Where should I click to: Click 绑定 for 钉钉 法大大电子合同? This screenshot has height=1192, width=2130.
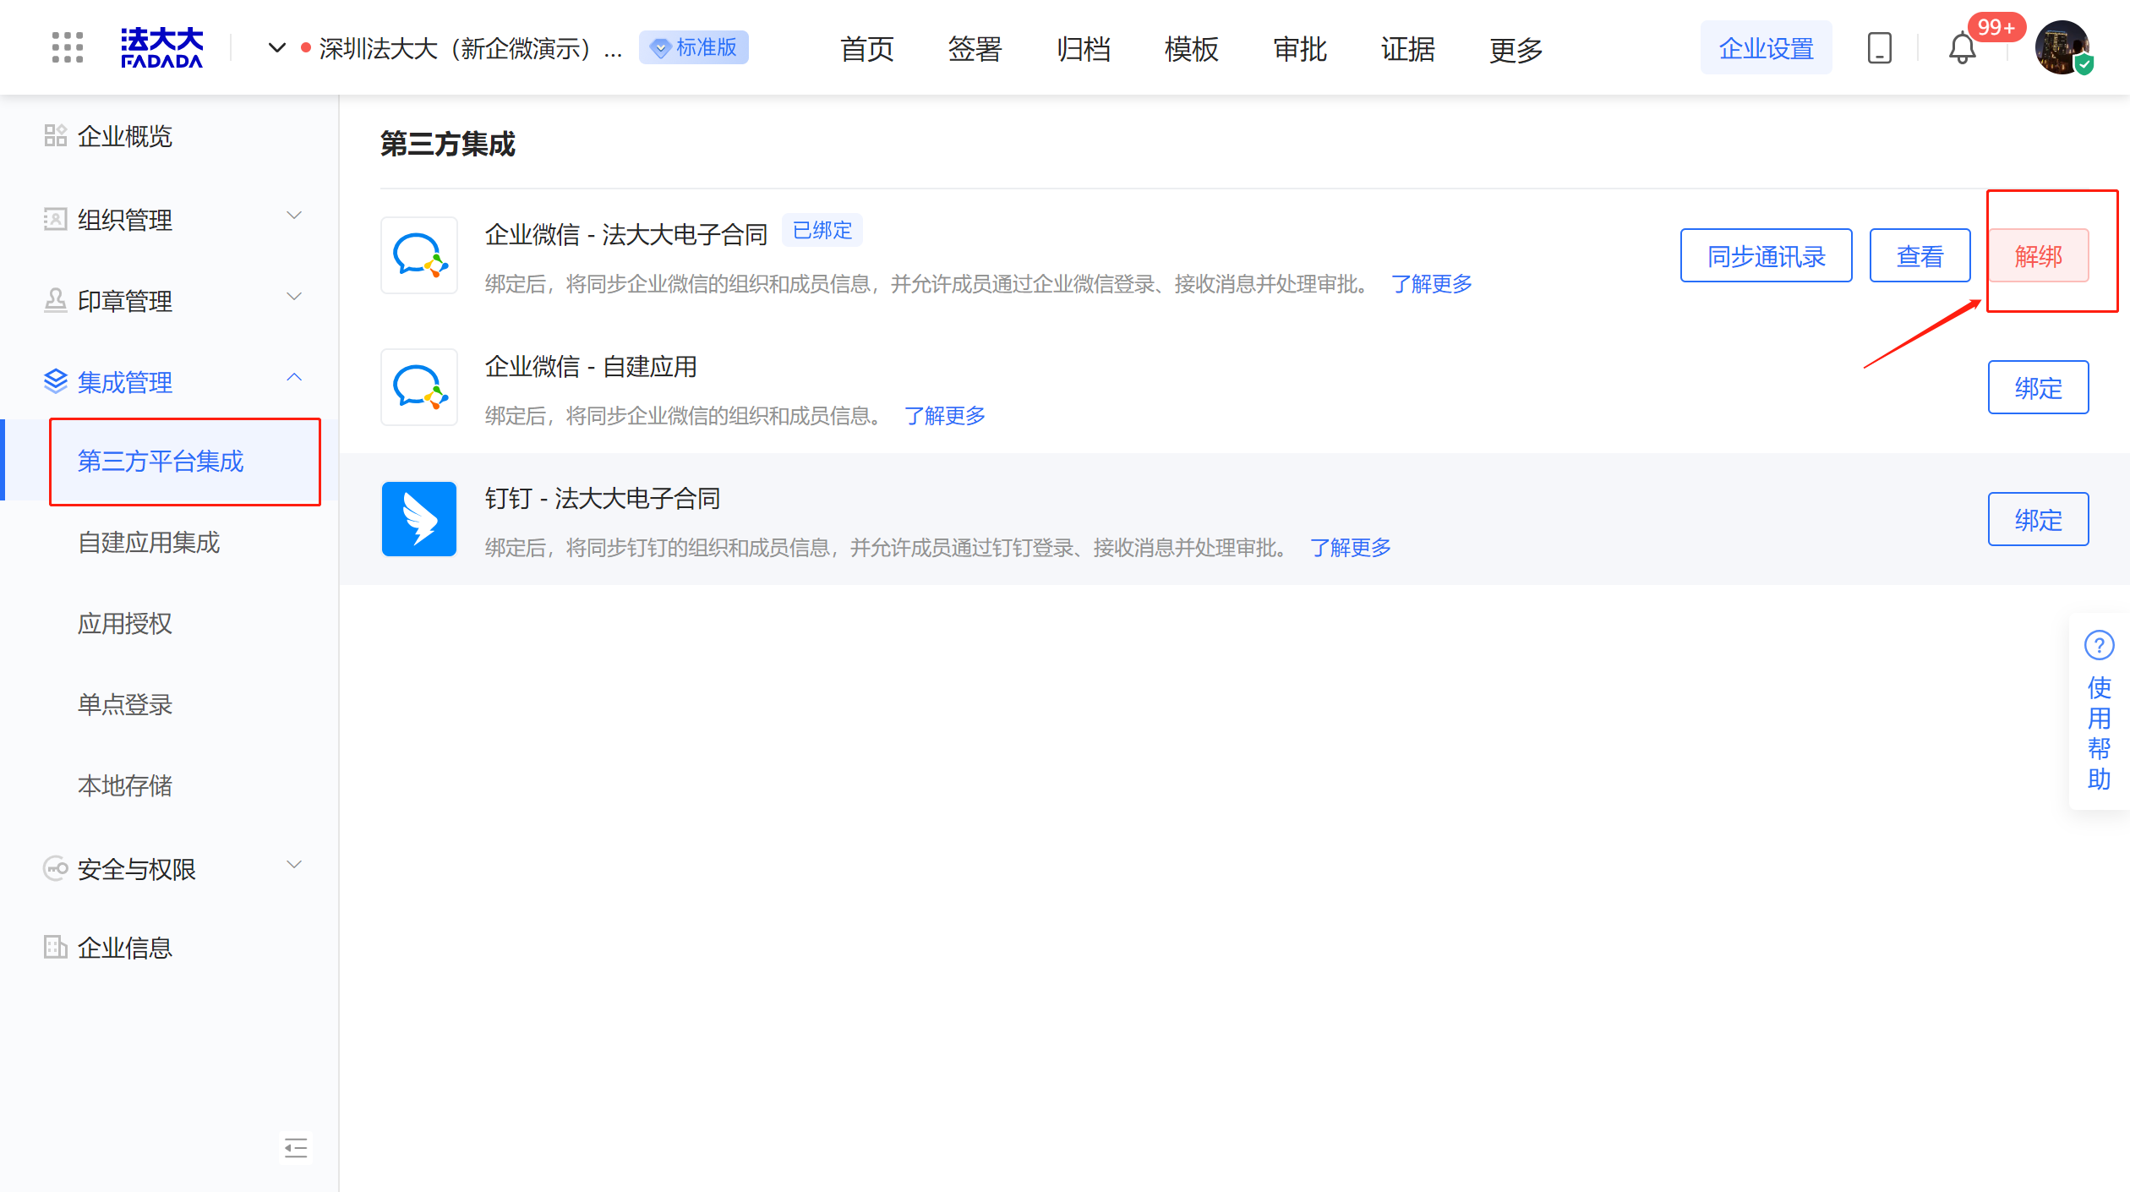pos(2039,519)
